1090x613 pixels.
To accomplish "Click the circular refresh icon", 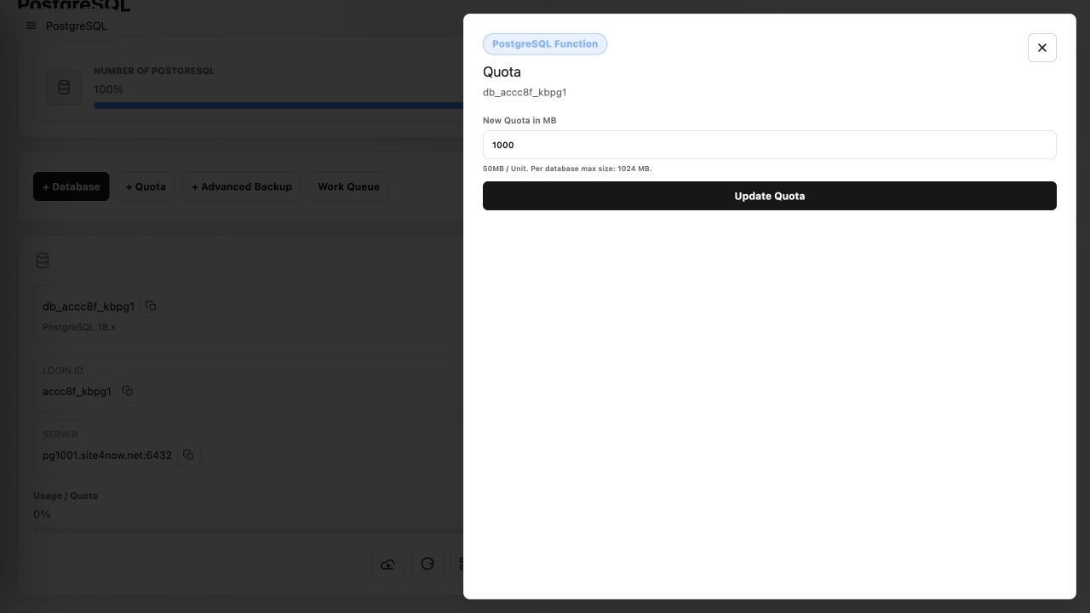I will tap(427, 564).
